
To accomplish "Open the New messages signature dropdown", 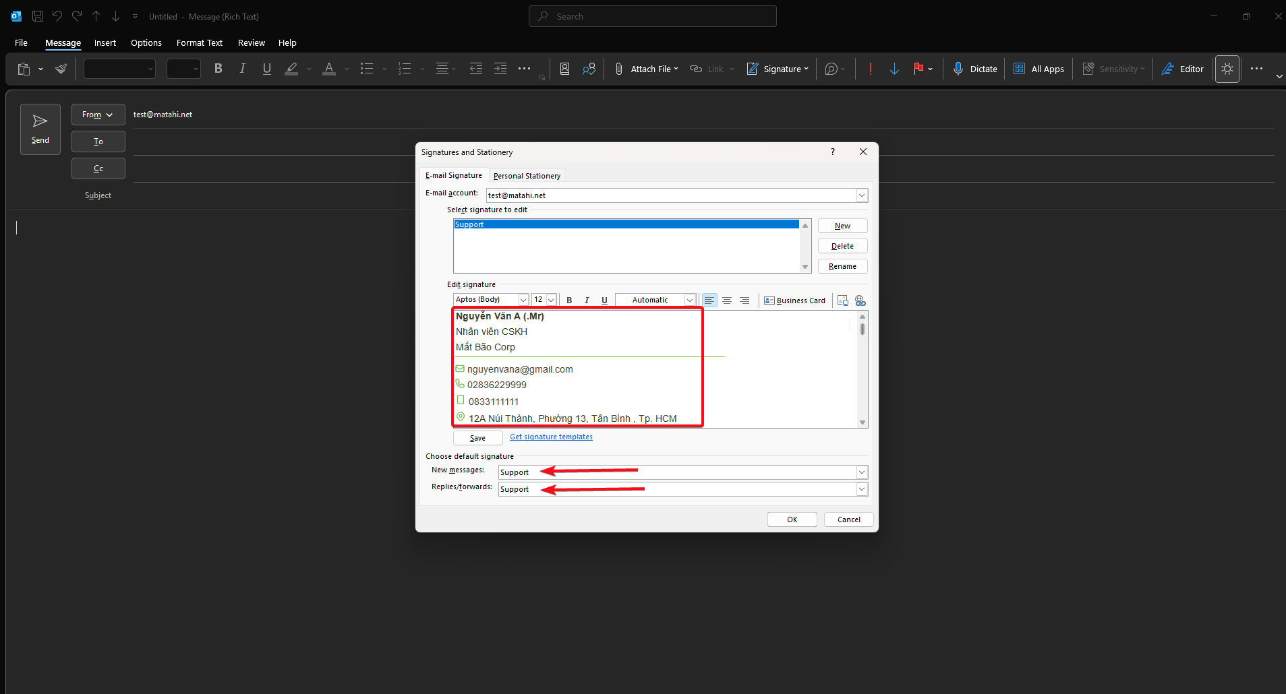I will pyautogui.click(x=861, y=472).
